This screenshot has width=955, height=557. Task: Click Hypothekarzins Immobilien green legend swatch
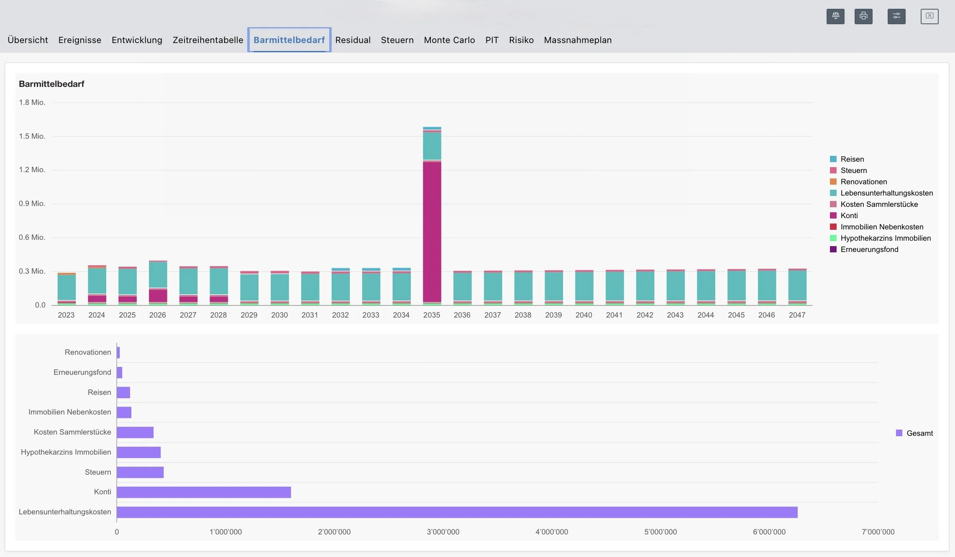[833, 238]
